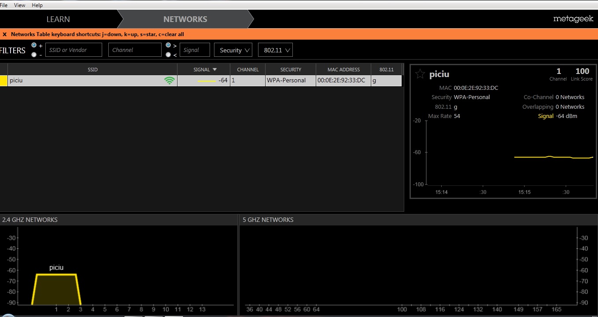598x317 pixels.
Task: Click the piciu trapezoid in 2.4 GHz graph
Action: [x=56, y=289]
